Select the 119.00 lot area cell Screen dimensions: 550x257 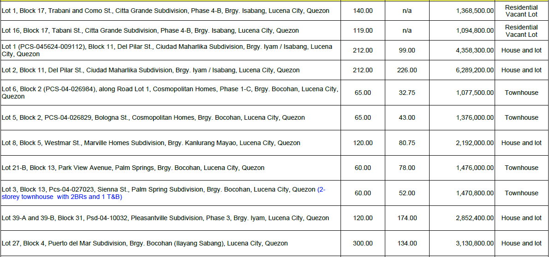363,31
